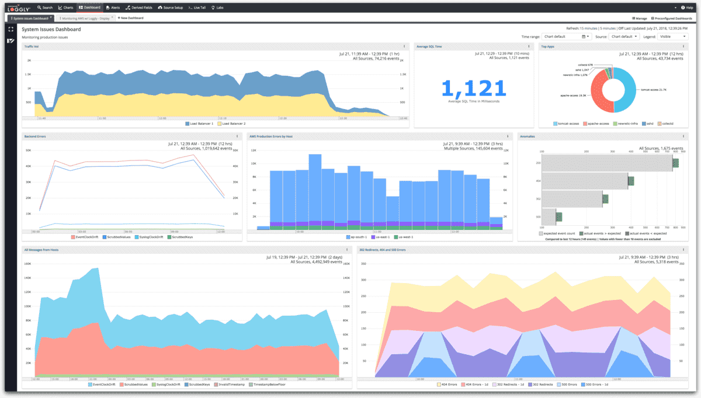This screenshot has height=398, width=701.
Task: Close the System Issues Dashboard tab
Action: point(51,18)
